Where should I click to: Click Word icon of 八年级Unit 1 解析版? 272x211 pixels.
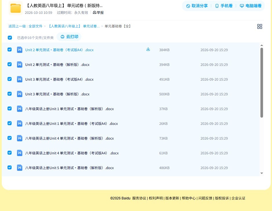[20, 109]
